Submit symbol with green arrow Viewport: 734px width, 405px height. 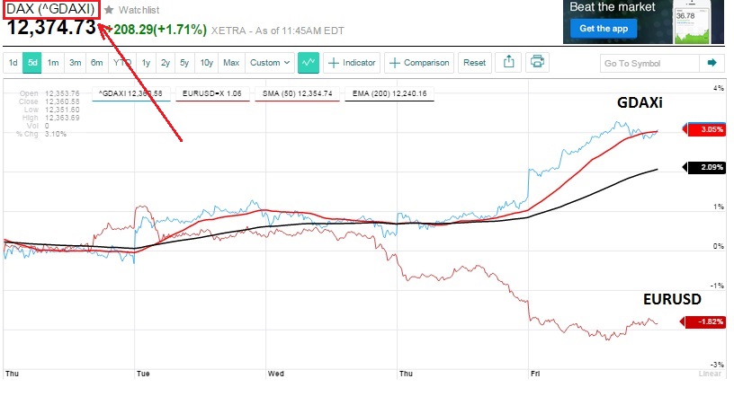(712, 63)
